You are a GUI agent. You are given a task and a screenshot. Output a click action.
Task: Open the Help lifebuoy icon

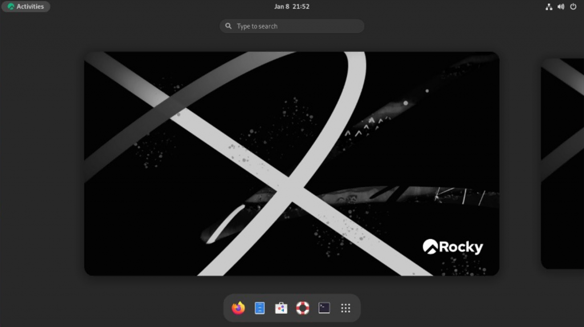click(x=302, y=308)
